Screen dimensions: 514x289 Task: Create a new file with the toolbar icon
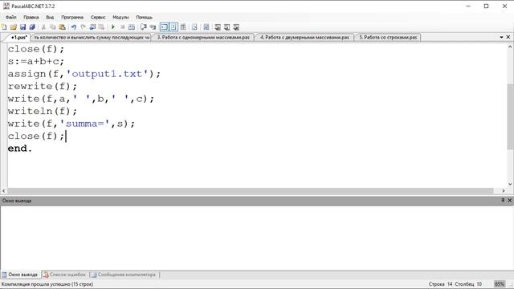[4, 27]
